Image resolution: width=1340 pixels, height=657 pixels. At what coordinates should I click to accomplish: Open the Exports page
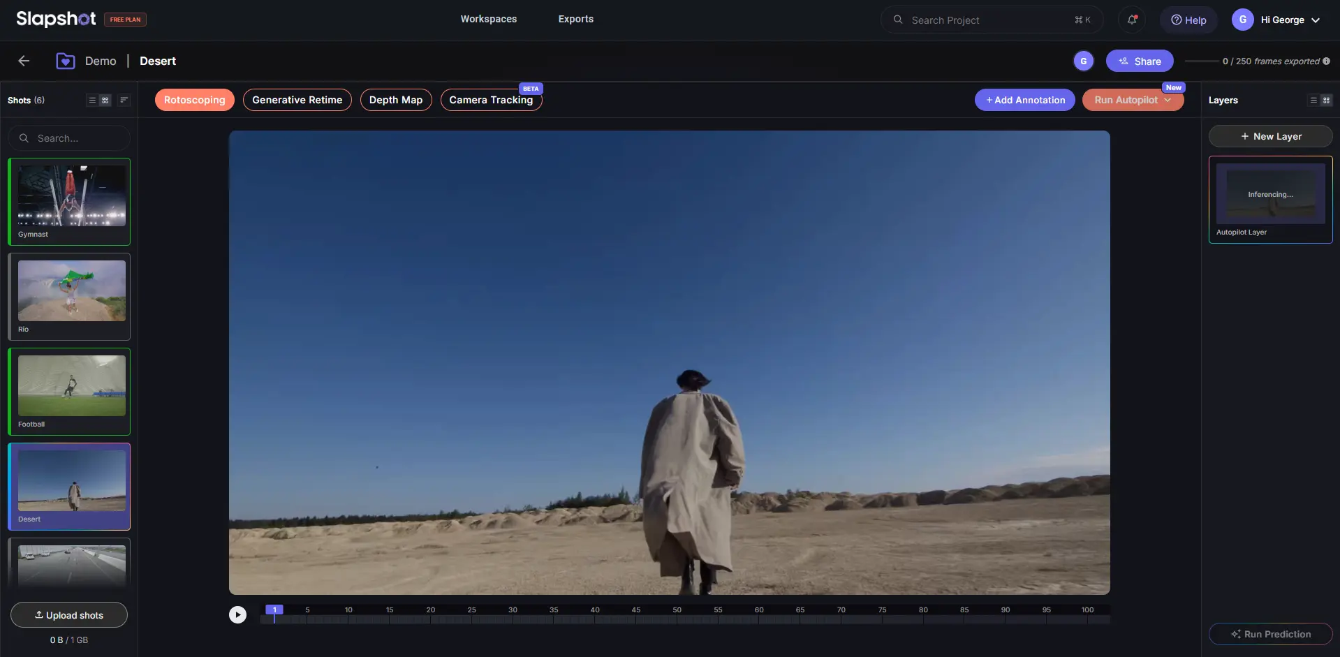(x=575, y=19)
